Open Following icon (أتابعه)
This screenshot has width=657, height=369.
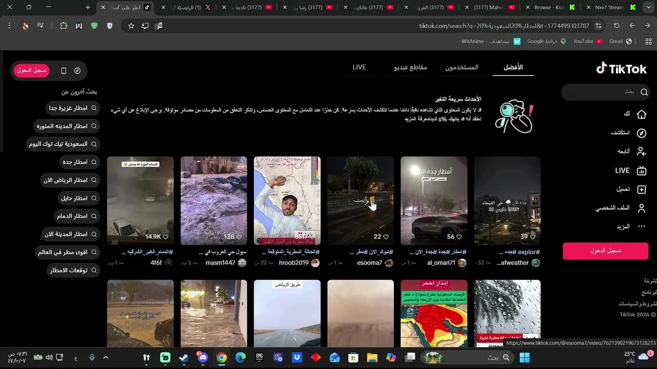point(641,152)
